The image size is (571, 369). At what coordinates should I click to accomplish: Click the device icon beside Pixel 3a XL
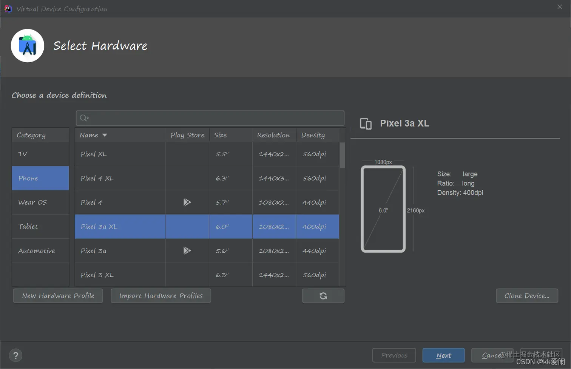[x=366, y=124]
